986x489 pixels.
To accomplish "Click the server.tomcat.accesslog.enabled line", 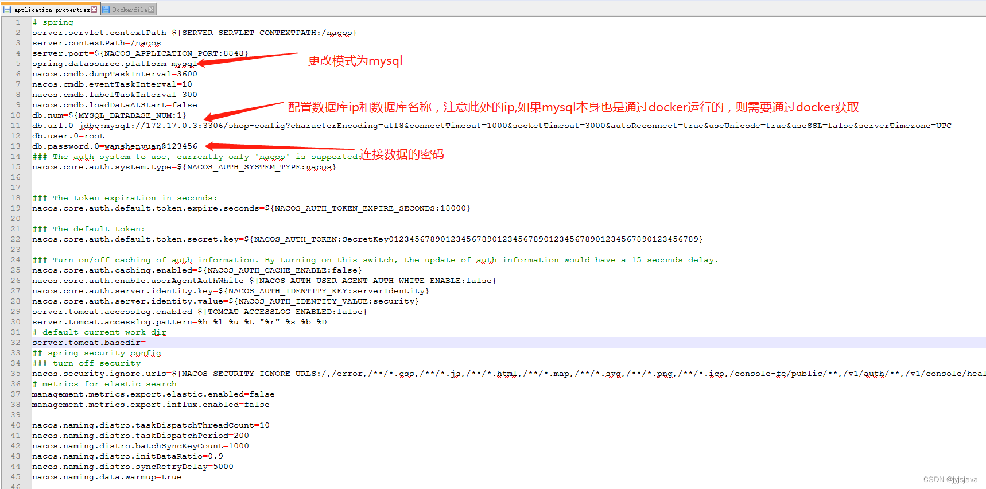I will tap(200, 312).
